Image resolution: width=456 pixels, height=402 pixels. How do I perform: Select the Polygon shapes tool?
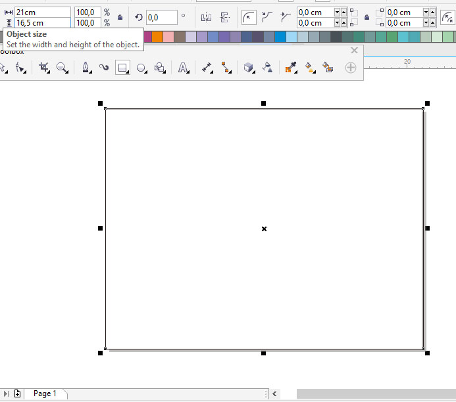160,68
